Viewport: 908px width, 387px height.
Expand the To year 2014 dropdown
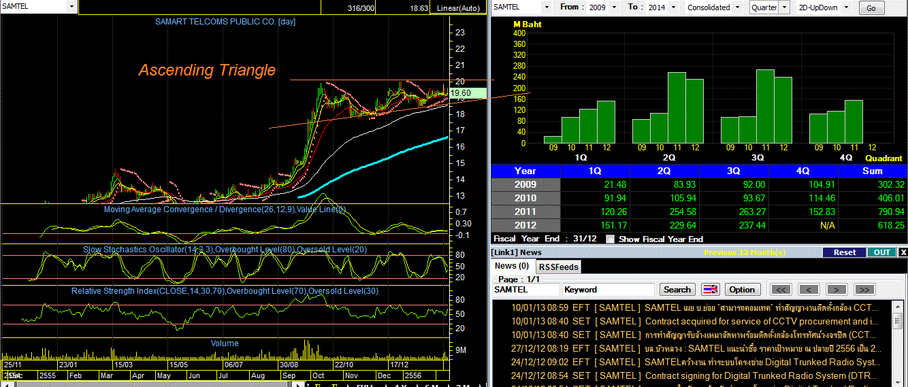click(675, 7)
